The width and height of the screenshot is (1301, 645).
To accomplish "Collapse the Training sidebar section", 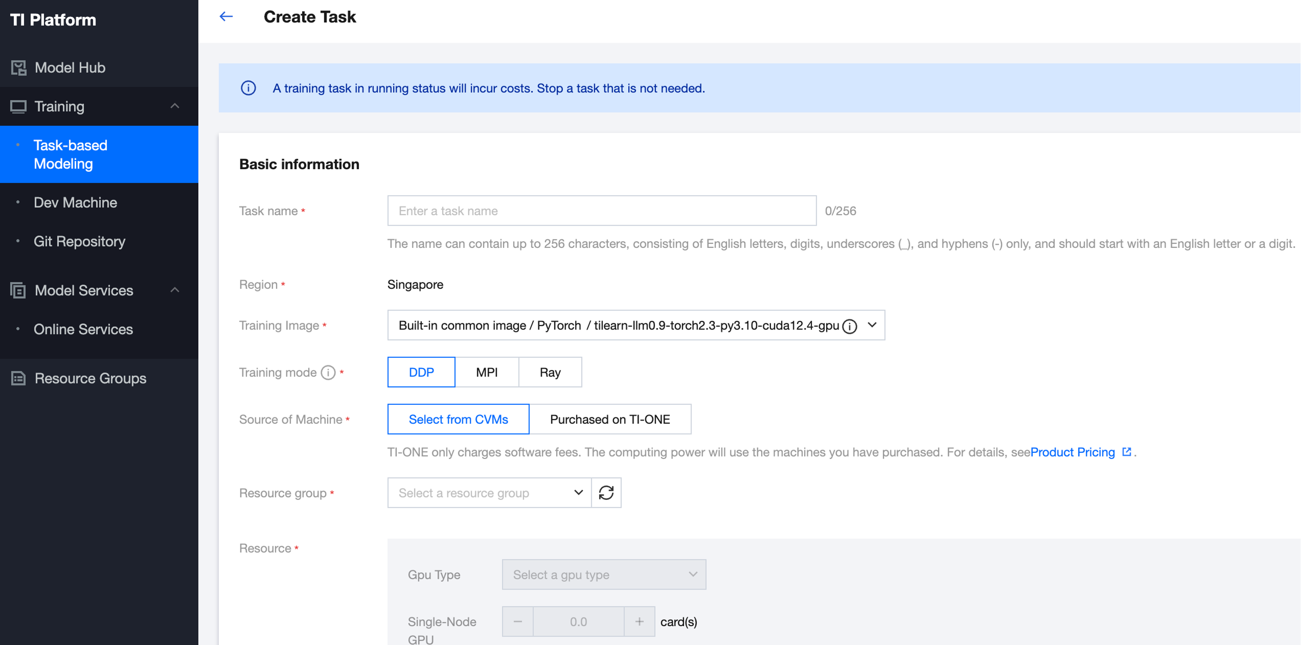I will (175, 107).
